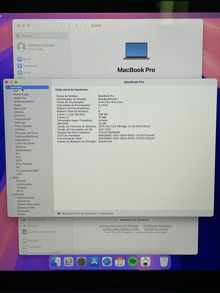This screenshot has height=293, width=220.
Task: Click the Game Center icon in Settings
Action: (24, 219)
